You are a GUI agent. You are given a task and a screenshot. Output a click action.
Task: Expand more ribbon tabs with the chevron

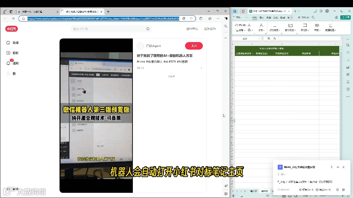[292, 17]
